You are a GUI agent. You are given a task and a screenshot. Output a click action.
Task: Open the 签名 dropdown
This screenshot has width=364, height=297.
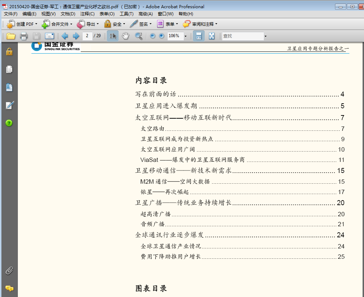point(141,24)
